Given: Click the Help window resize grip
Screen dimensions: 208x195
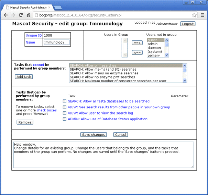Looking at the screenshot, I should pos(192,167).
